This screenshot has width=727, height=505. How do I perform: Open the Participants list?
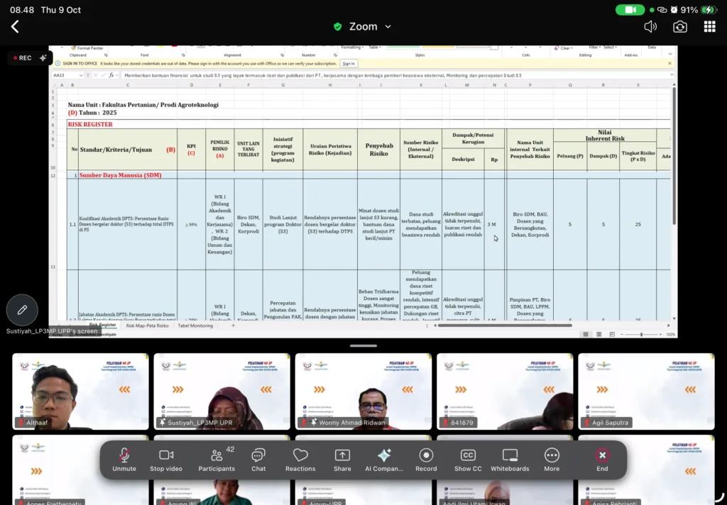click(x=217, y=460)
